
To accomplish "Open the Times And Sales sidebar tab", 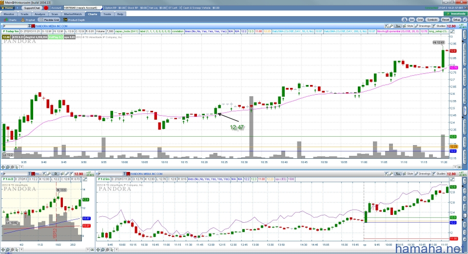I will [465, 55].
